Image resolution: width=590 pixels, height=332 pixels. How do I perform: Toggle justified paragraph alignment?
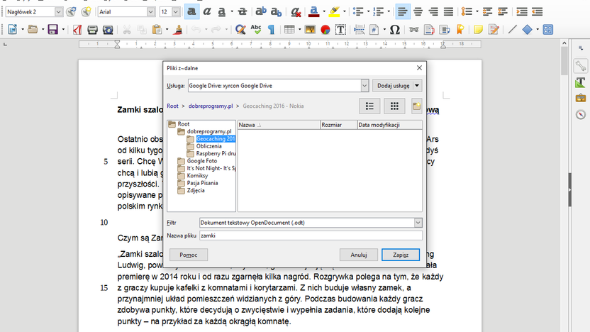(448, 11)
